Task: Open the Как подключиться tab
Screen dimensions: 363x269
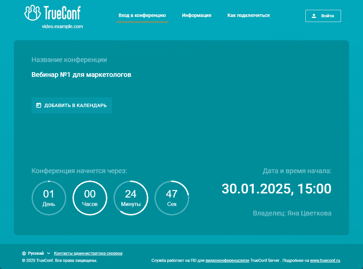Action: (249, 15)
